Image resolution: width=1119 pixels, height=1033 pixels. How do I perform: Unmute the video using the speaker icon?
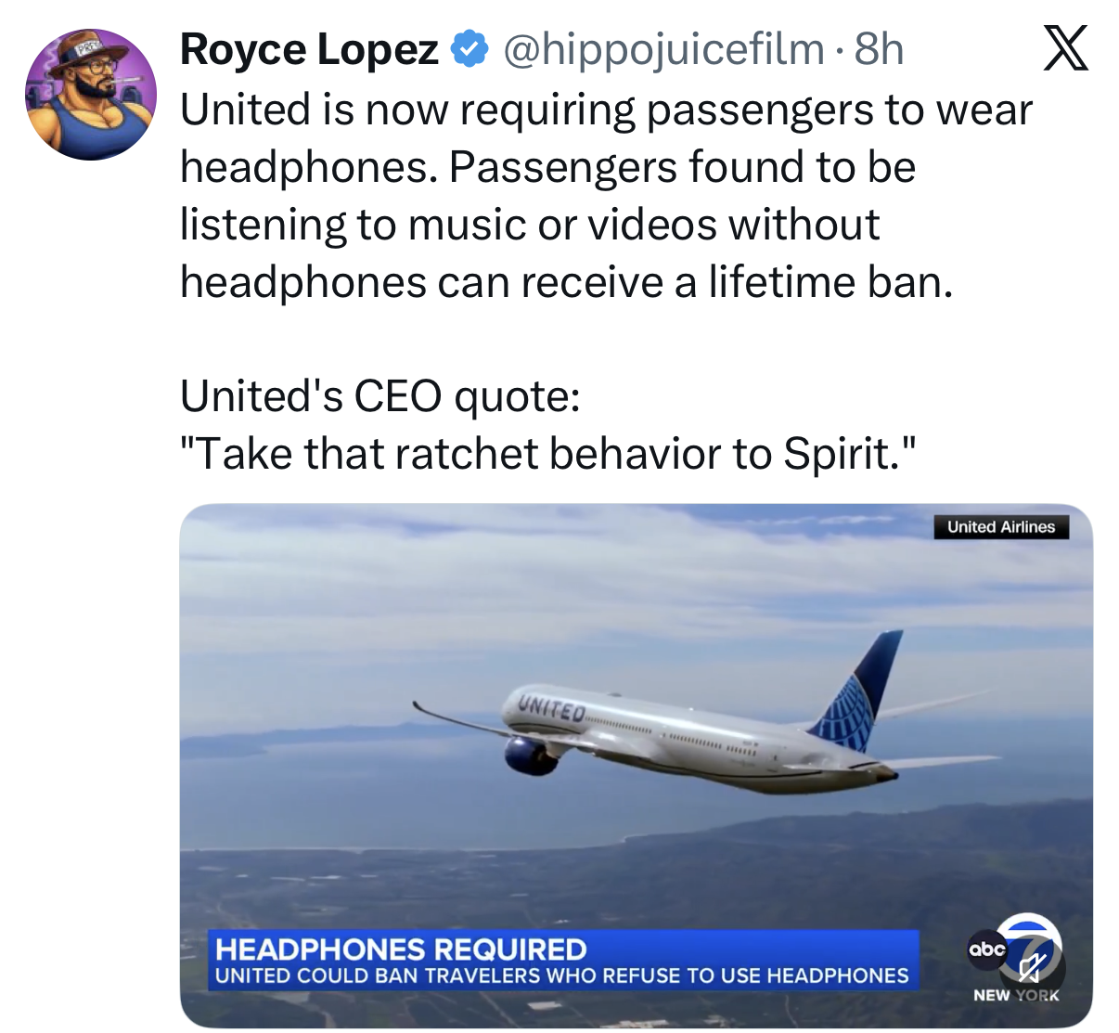[1031, 969]
